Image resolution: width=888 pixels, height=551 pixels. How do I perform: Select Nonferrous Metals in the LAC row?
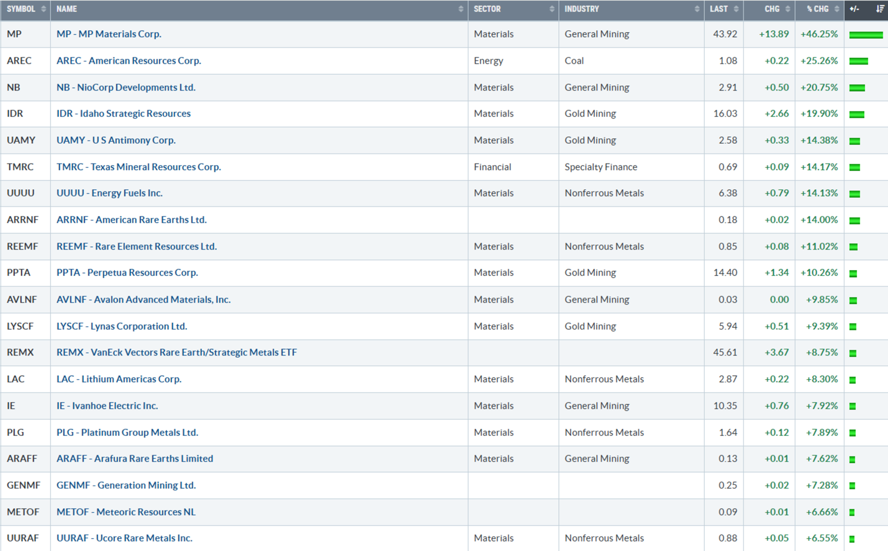click(604, 379)
